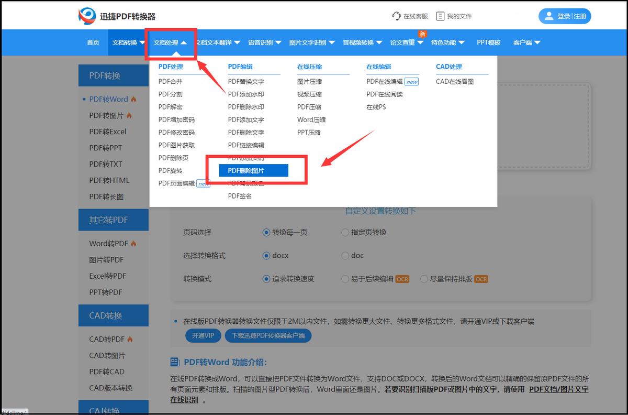
Task: Expand the 文档转换 dropdown menu
Action: pos(128,42)
